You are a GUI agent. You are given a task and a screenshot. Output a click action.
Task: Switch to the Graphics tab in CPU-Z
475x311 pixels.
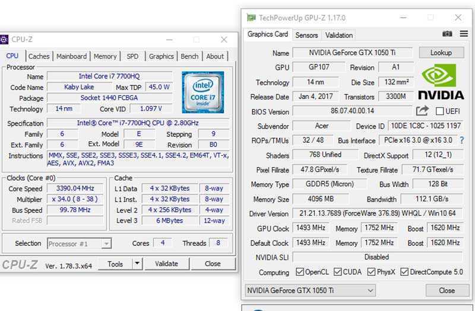click(x=161, y=56)
